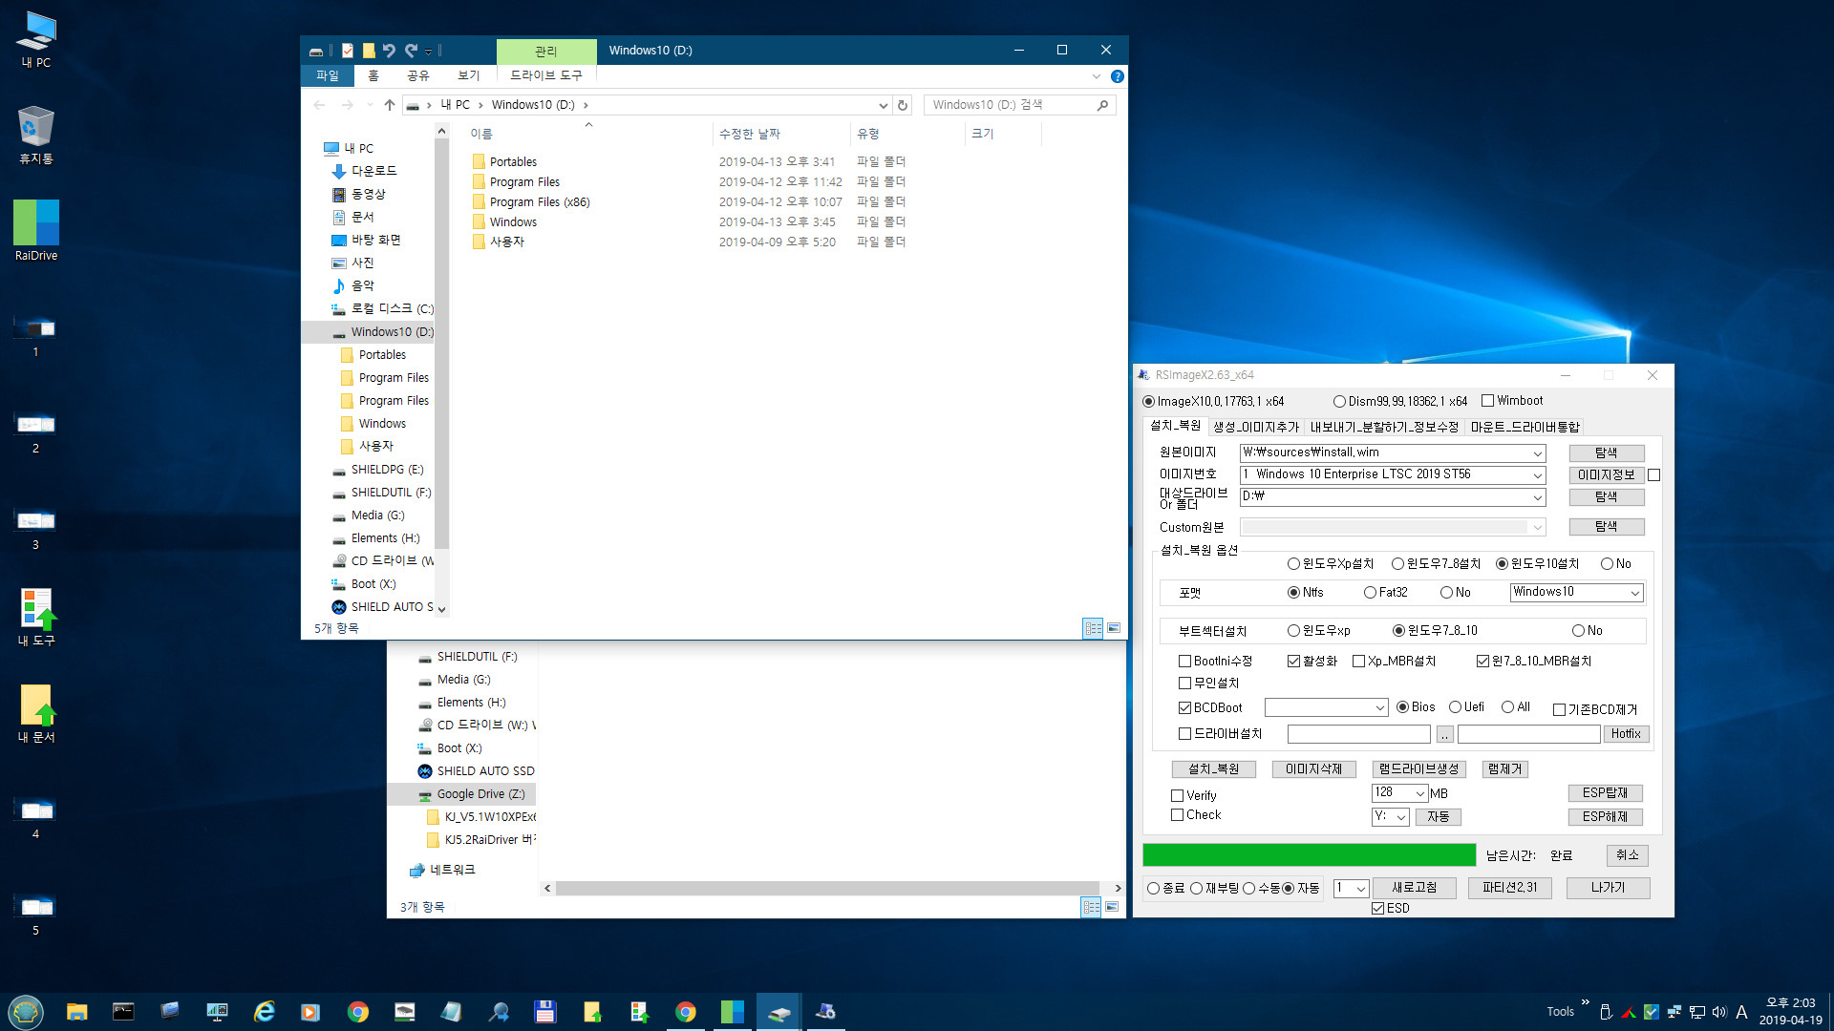Expand the Explorer ribbon chevron

[x=1095, y=76]
